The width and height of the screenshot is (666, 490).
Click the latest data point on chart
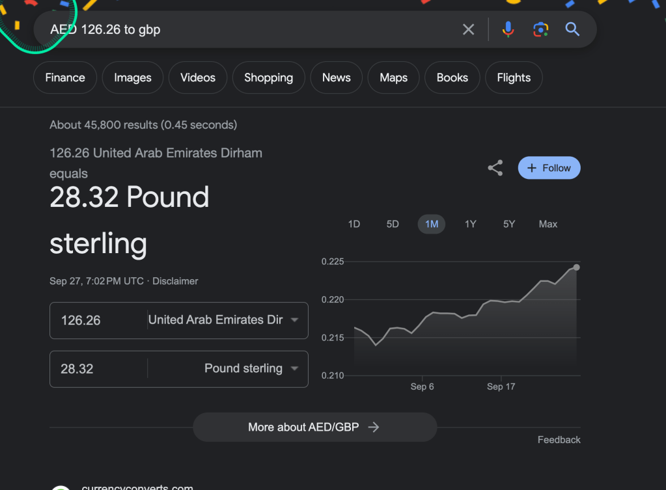tap(576, 267)
